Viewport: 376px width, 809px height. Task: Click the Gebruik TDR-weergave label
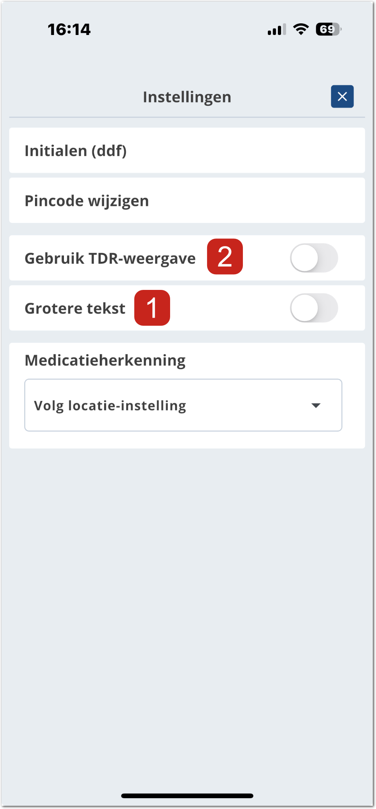point(110,258)
